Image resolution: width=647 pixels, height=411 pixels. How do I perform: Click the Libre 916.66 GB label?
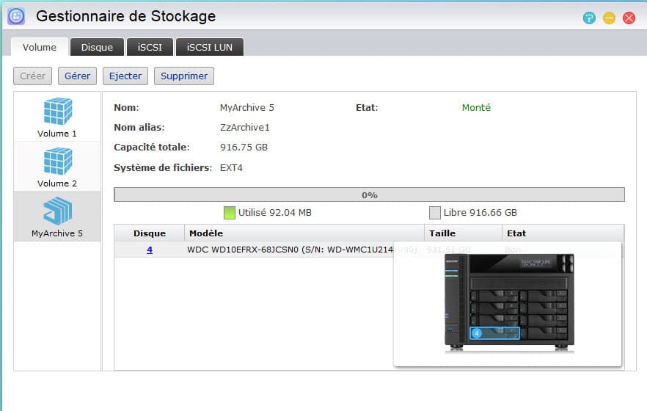480,213
